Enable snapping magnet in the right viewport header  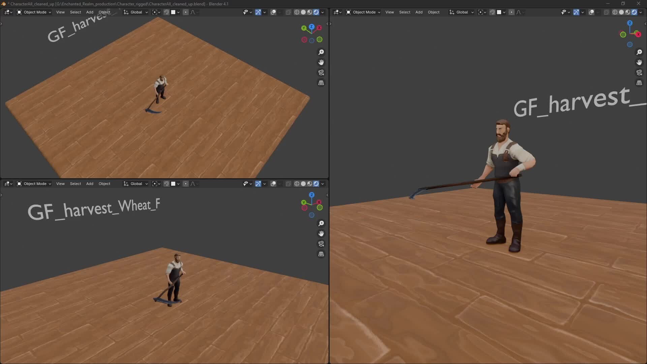click(493, 12)
